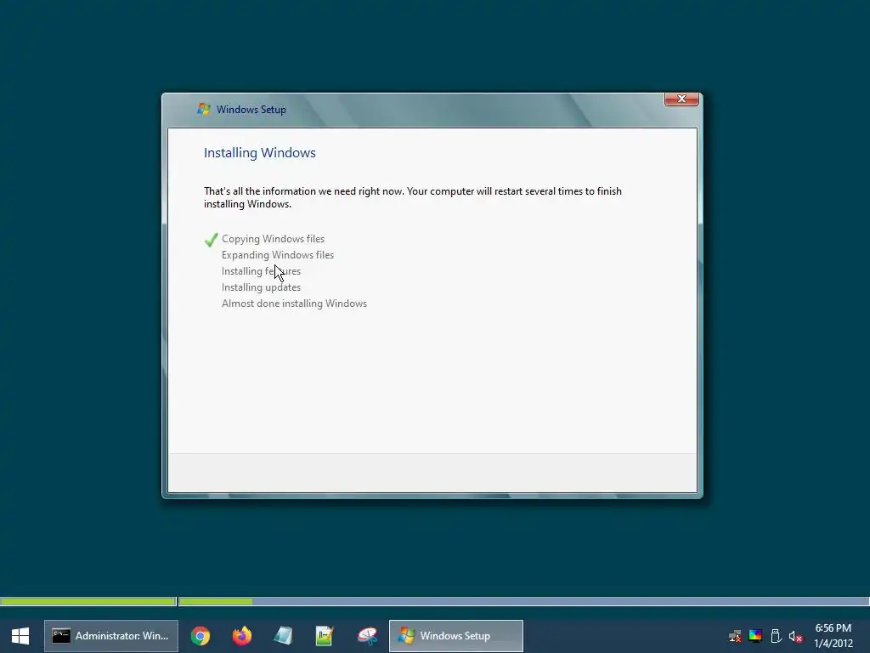Open the color display tray icon
Screen dimensions: 870x653
click(x=755, y=636)
